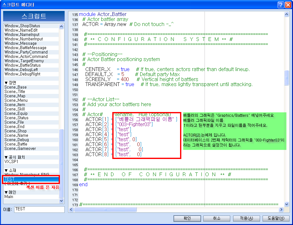Screen dimensions: 293x225
Task: Click the script list scroll-down arrow
Action: coord(61,201)
